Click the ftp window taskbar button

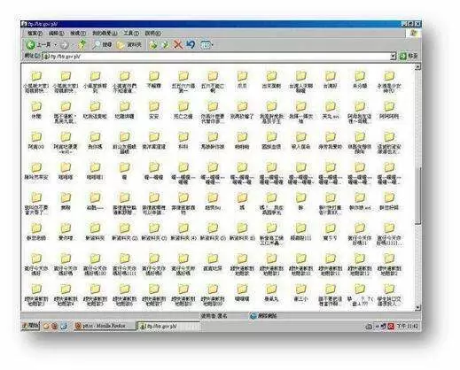[x=168, y=326]
